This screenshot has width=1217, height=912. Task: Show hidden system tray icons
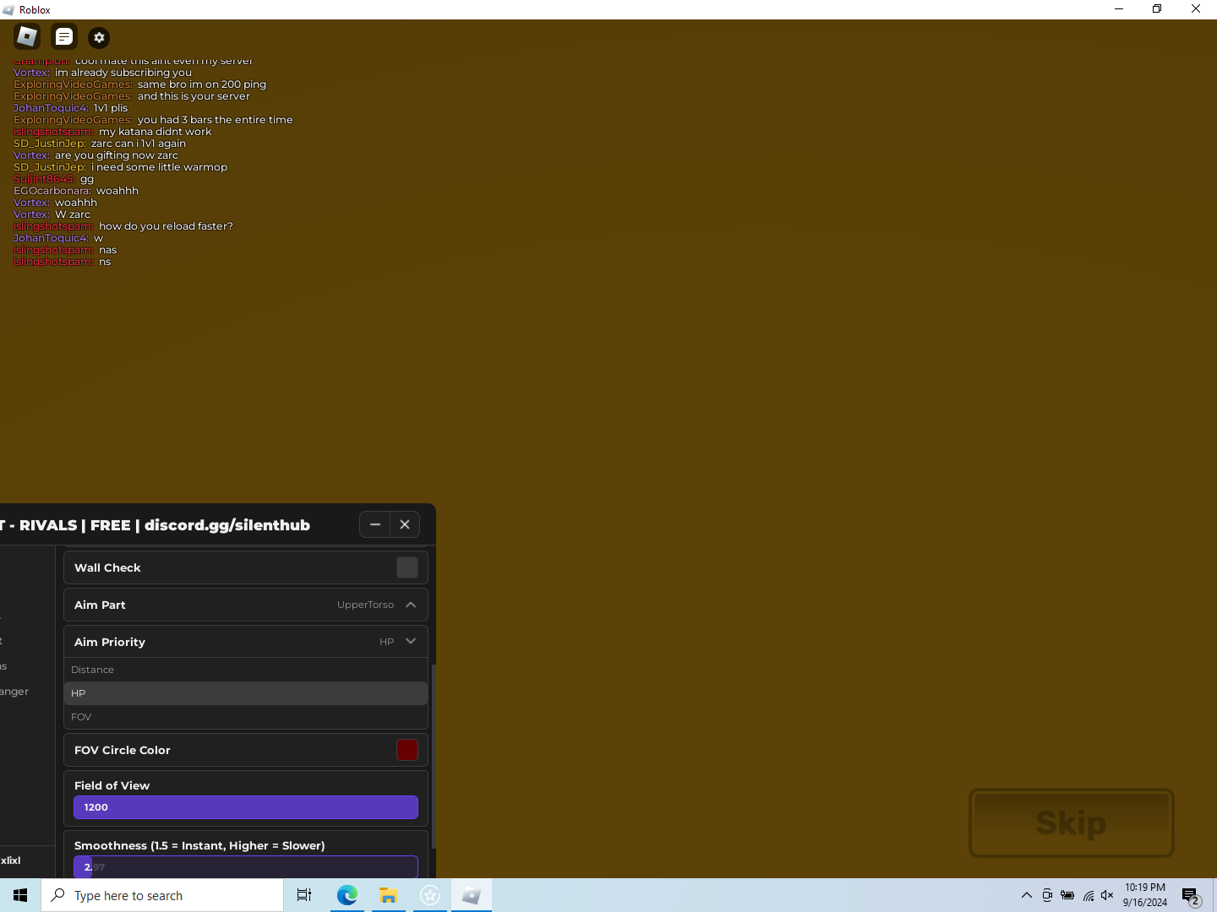pos(1027,895)
